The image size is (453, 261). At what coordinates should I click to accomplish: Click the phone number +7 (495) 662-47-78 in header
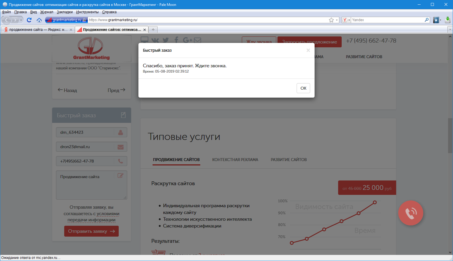coord(371,41)
